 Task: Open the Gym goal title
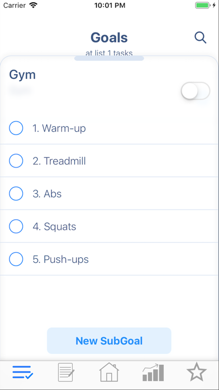22,75
